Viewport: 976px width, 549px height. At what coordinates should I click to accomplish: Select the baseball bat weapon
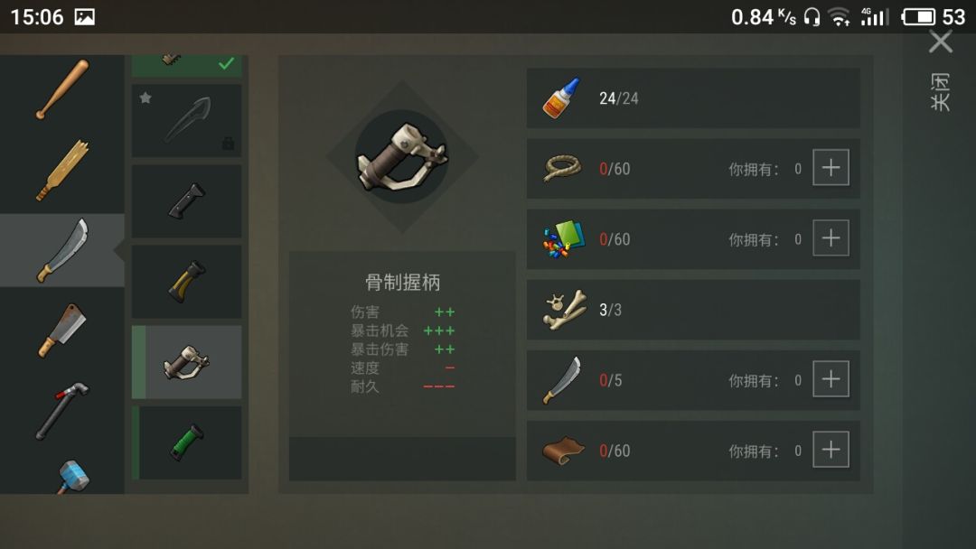pyautogui.click(x=62, y=90)
